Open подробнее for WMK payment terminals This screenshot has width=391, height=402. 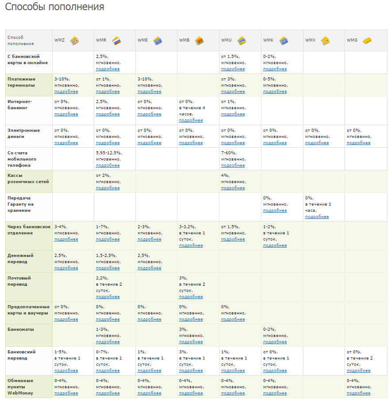tap(275, 92)
